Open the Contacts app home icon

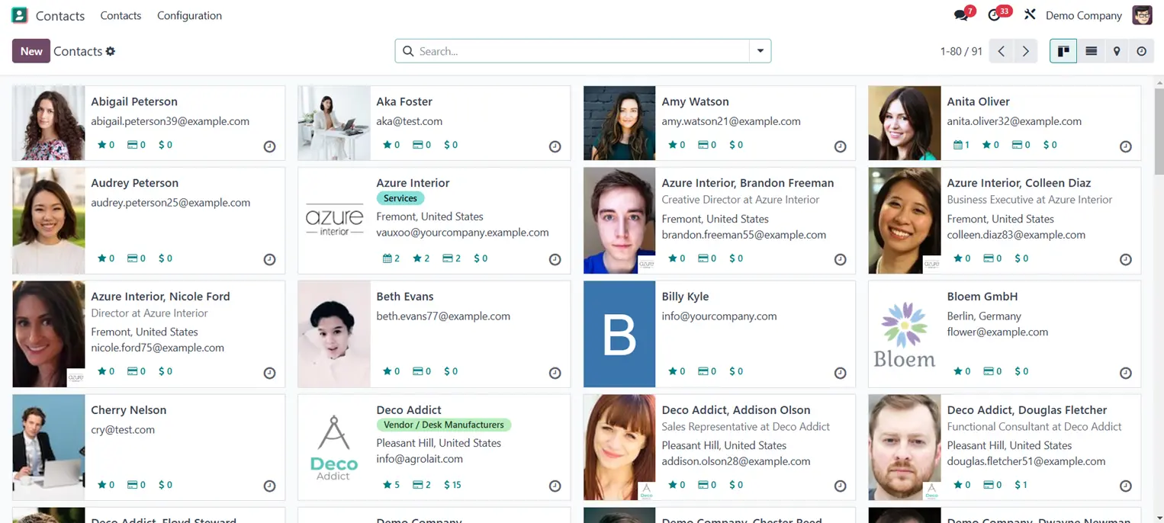pos(20,15)
